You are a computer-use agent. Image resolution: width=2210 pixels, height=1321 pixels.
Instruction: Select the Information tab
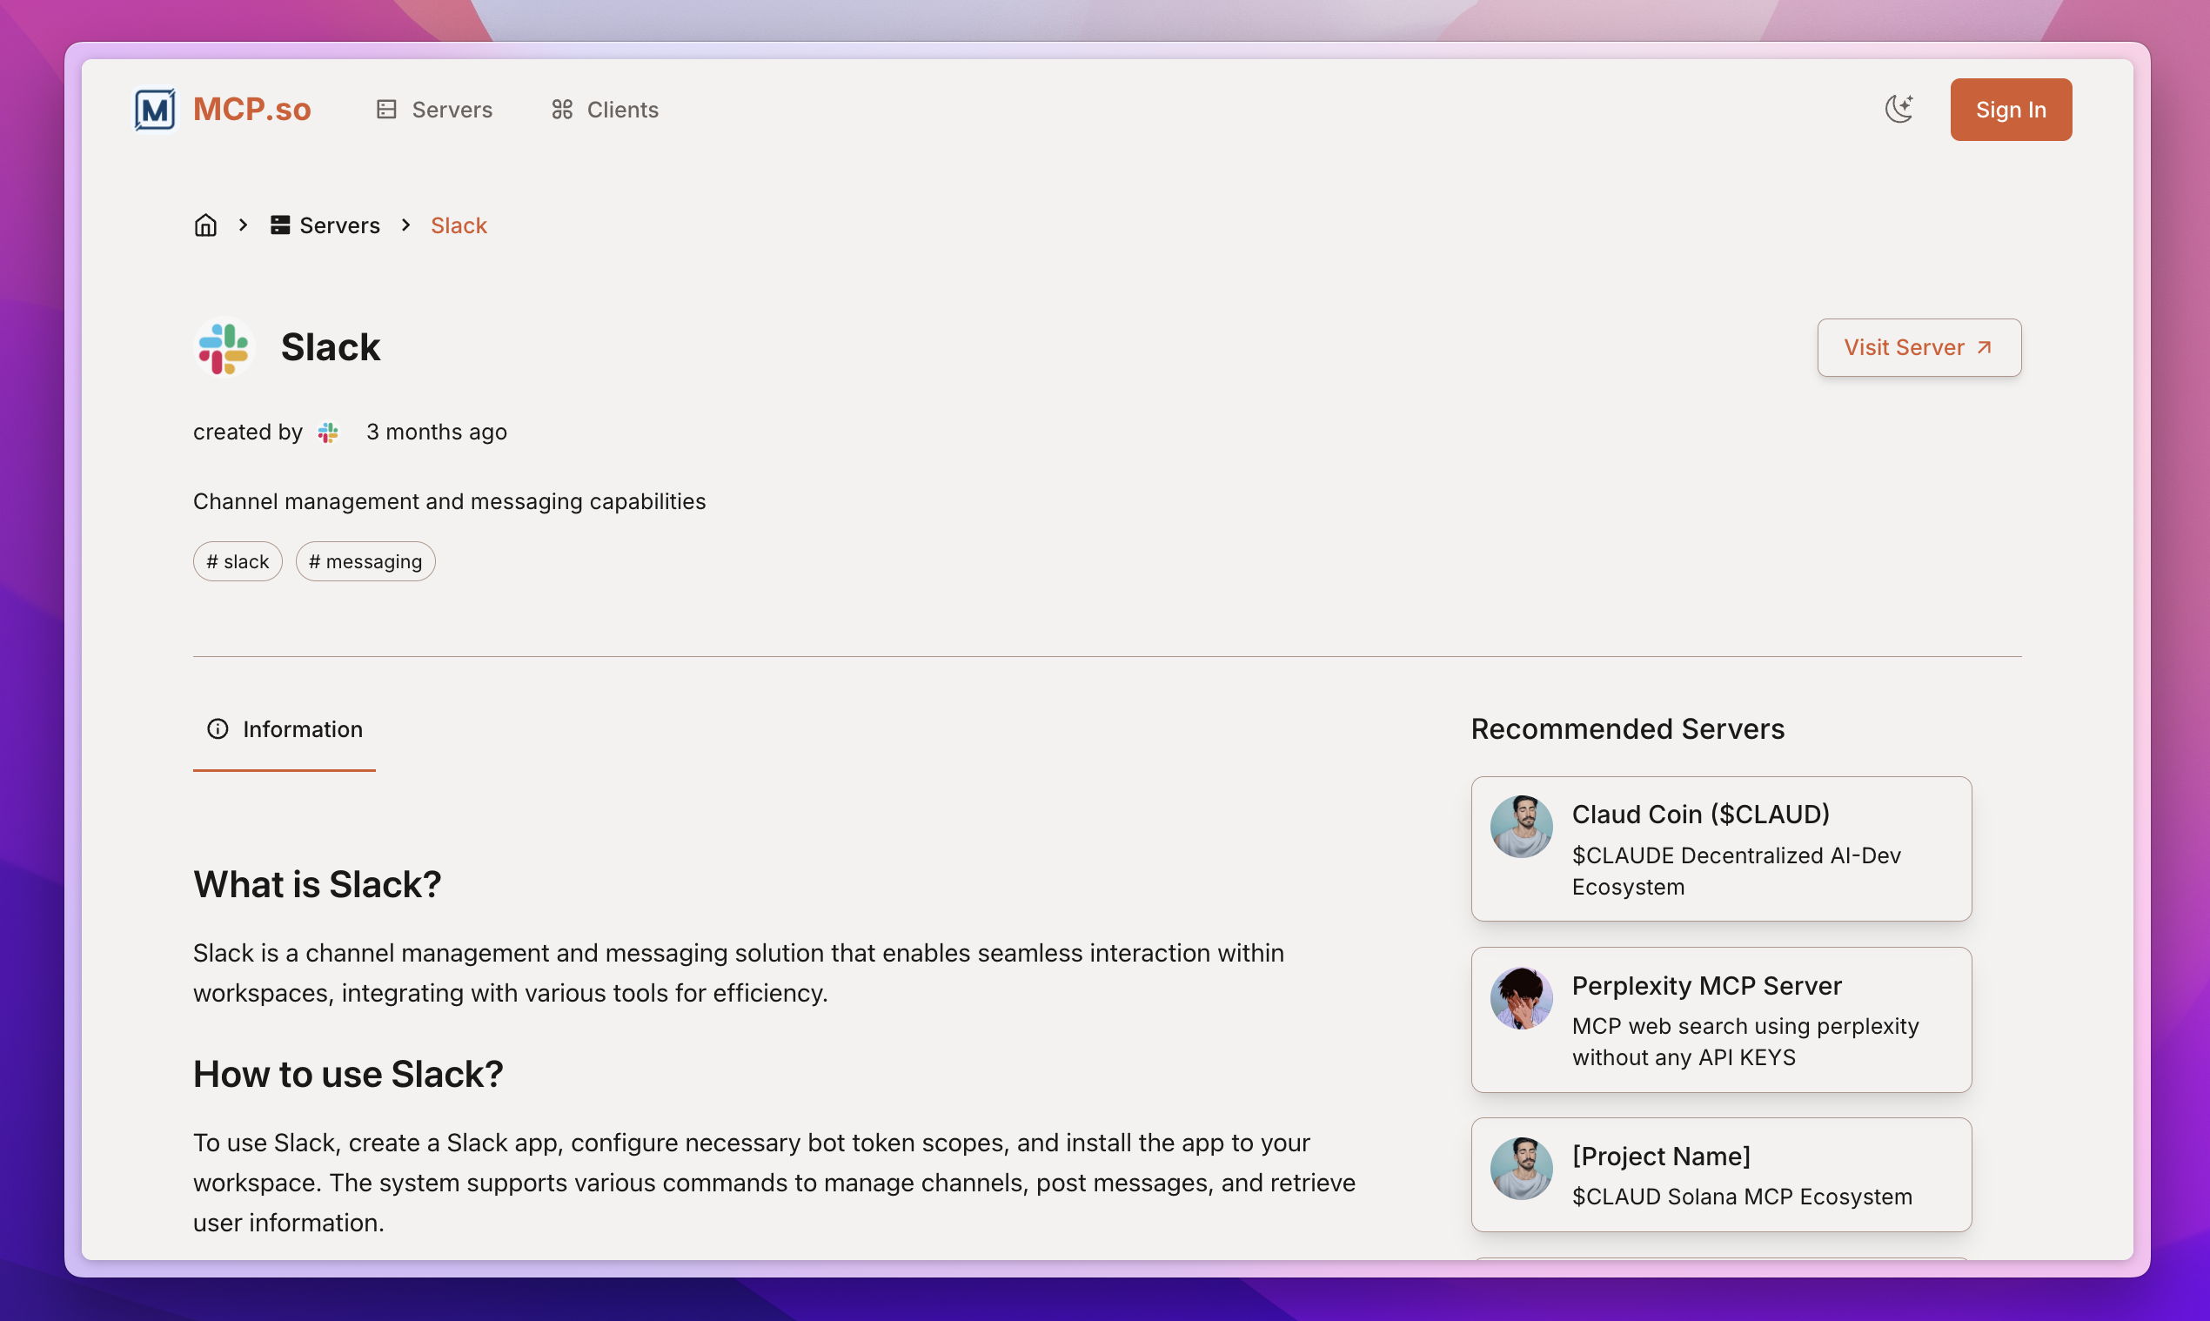click(x=285, y=729)
